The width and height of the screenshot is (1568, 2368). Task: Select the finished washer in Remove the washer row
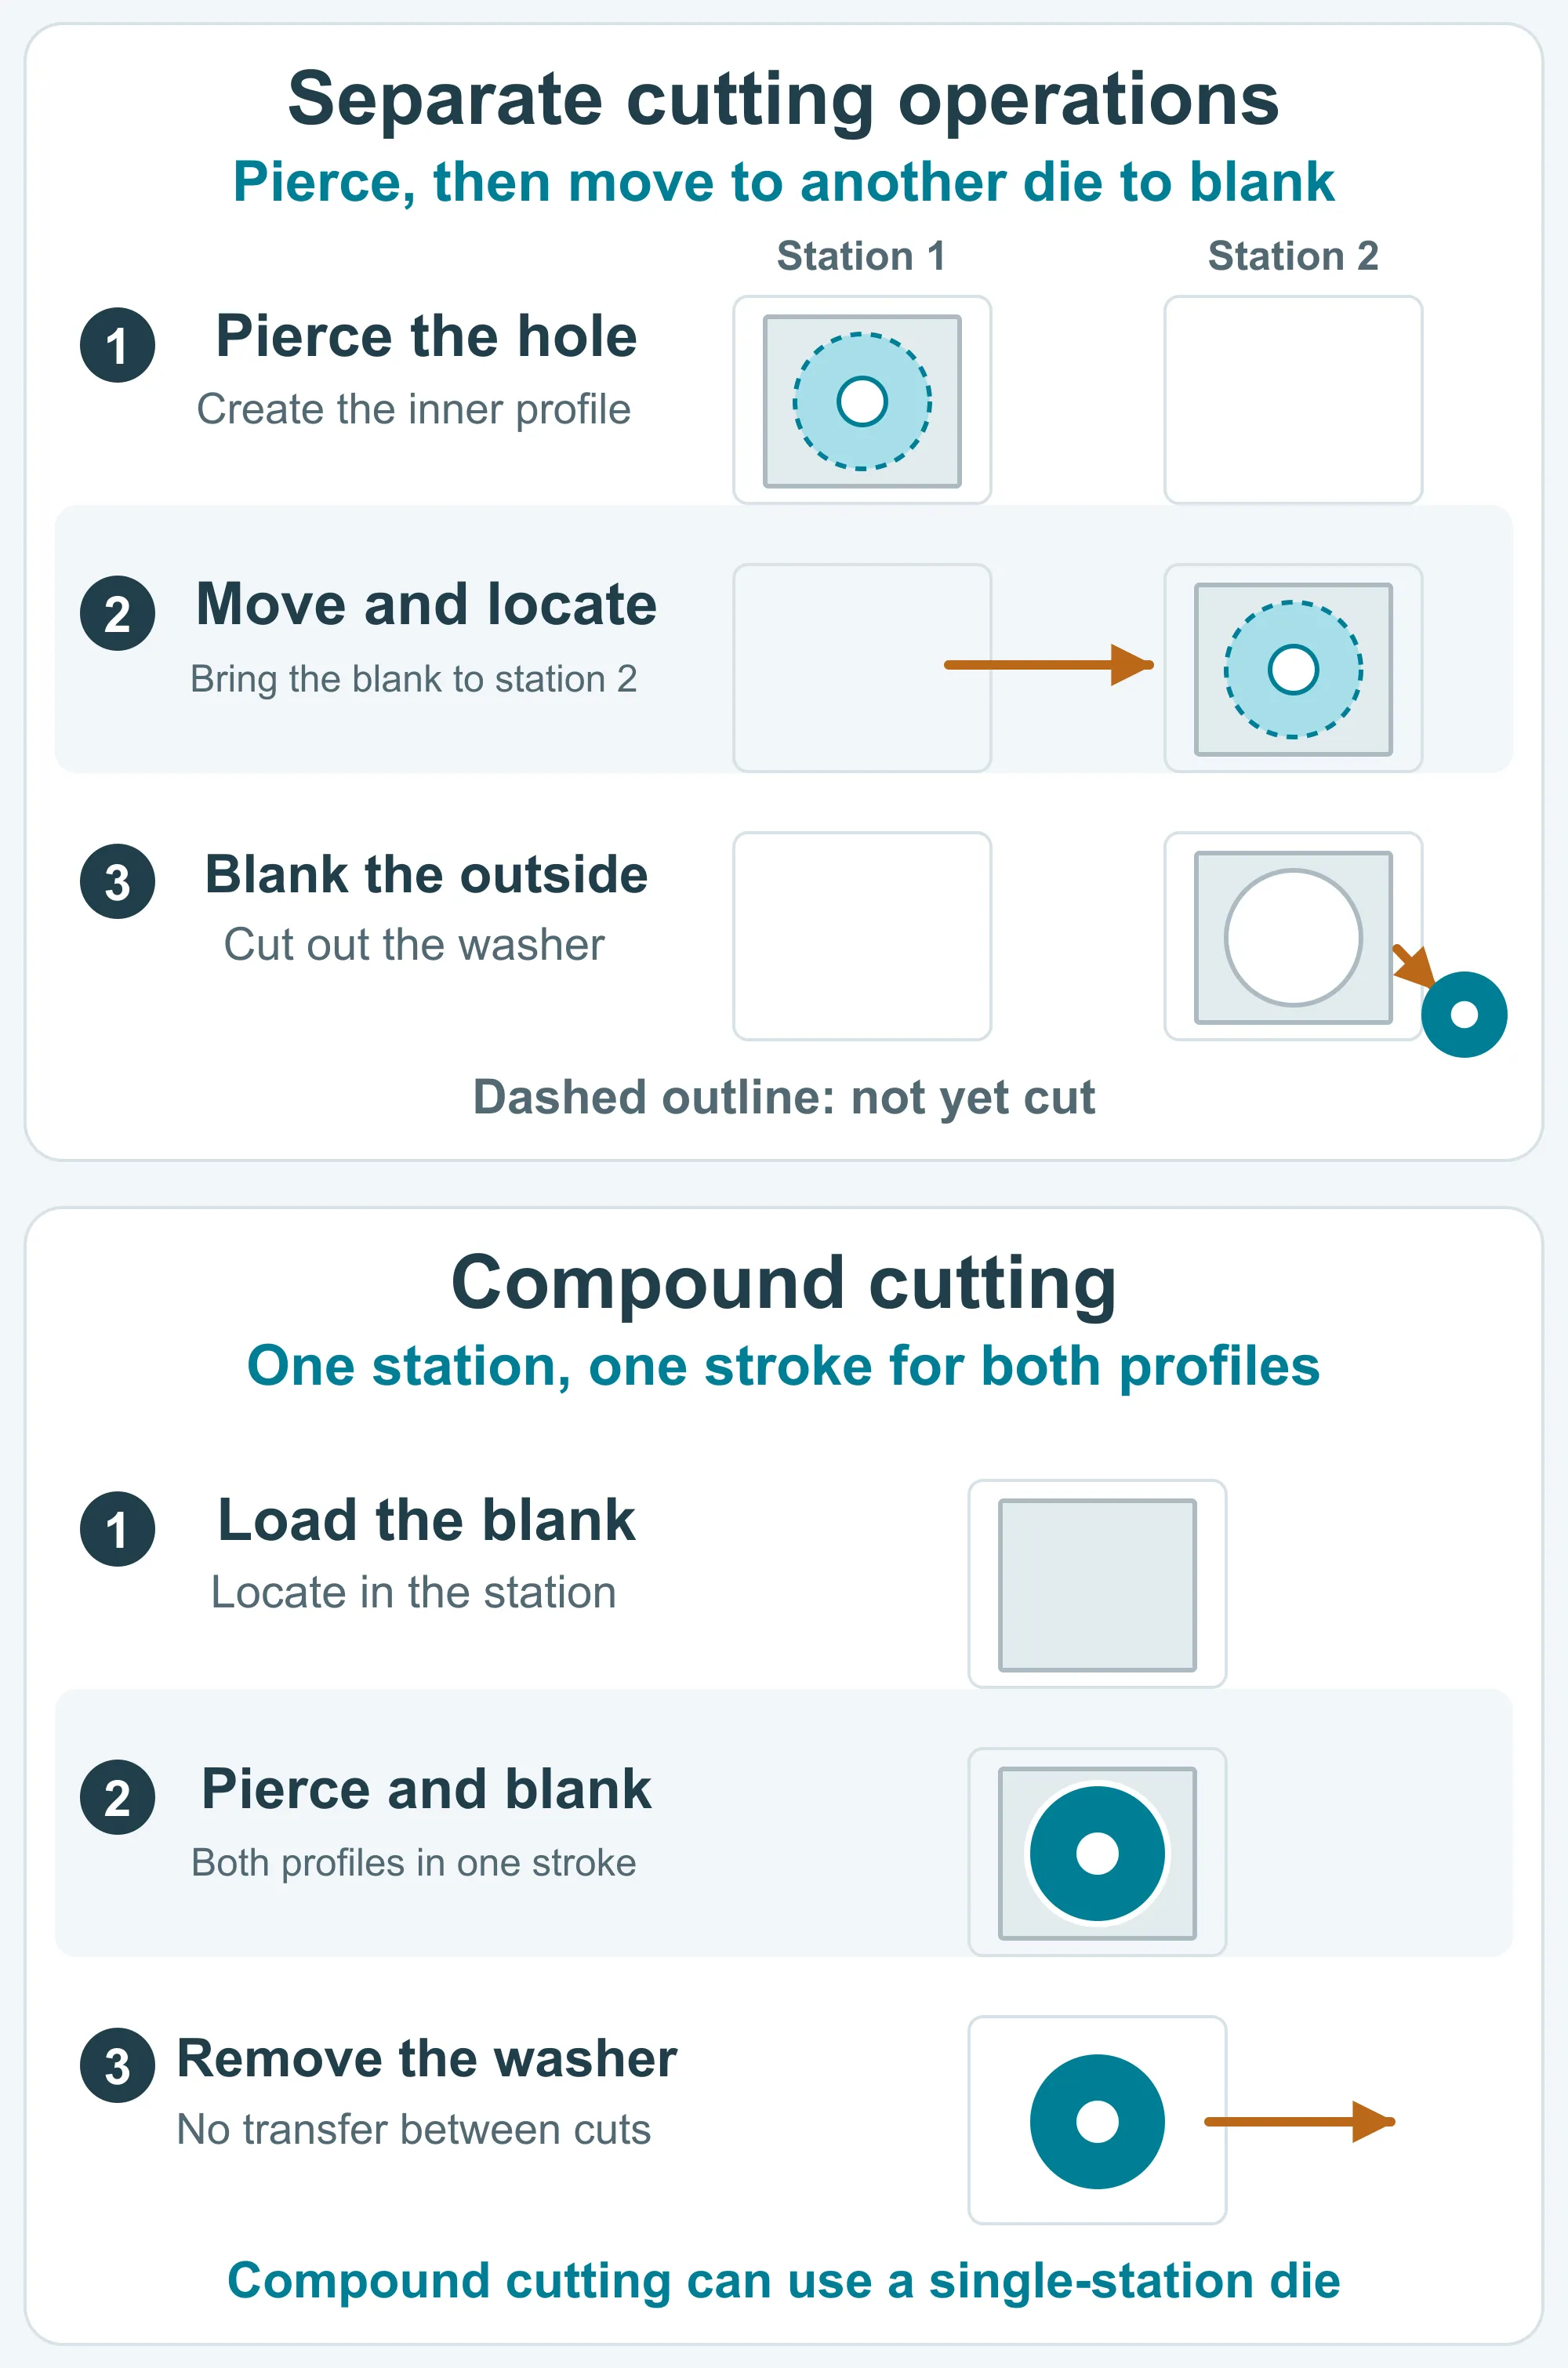1097,2121
